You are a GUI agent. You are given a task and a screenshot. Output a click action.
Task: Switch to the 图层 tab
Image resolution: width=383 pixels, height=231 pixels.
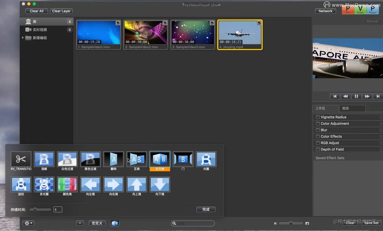(352, 108)
